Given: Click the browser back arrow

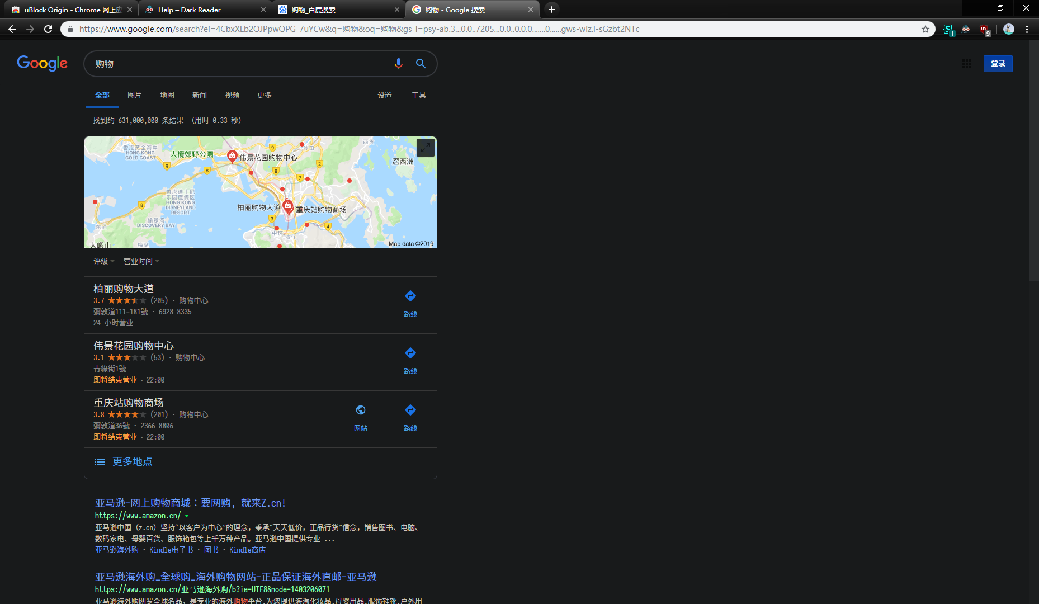Looking at the screenshot, I should (12, 29).
